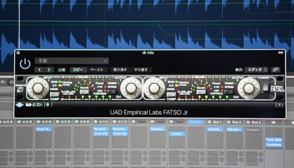The height and width of the screenshot is (168, 294).
Task: Click the Universal Audio logo icon
Action: [19, 105]
